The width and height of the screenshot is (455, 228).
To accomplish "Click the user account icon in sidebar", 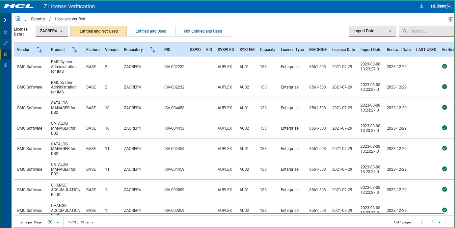I will point(5,65).
